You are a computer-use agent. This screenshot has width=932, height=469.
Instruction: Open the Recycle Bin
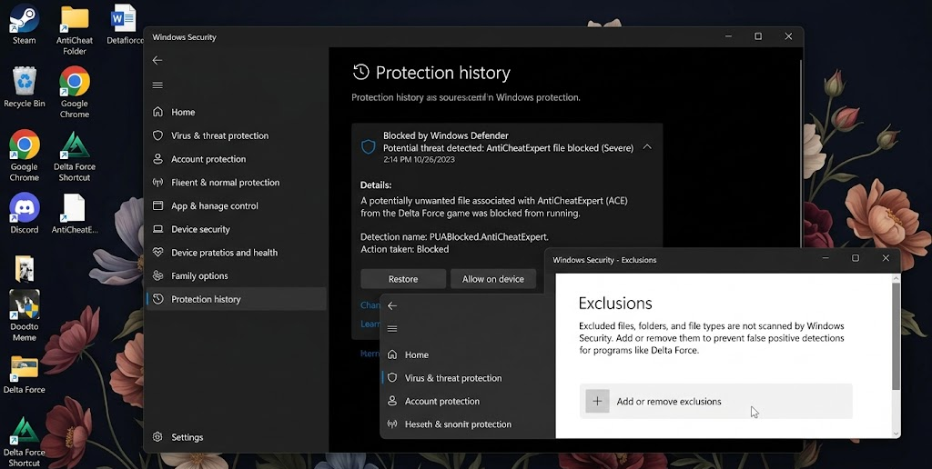(x=25, y=86)
